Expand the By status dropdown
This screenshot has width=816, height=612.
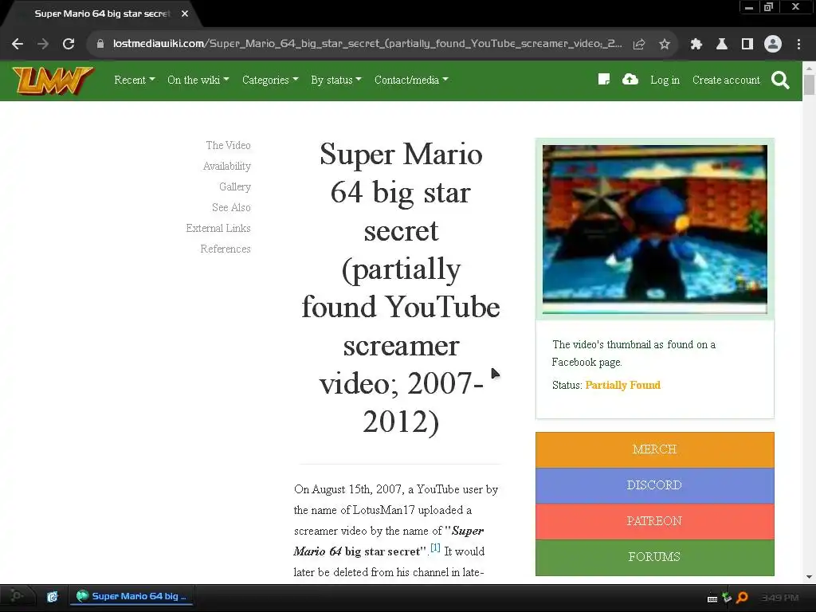tap(336, 80)
